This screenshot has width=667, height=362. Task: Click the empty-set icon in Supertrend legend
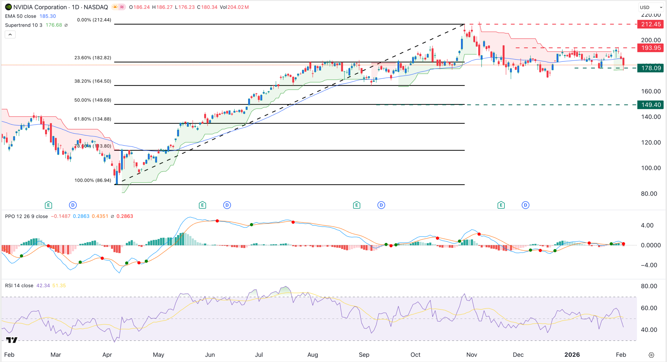coord(66,25)
